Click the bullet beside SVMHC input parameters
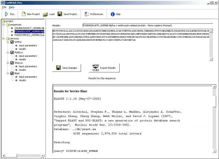Viewport: 219px width, 159px height. (16, 45)
